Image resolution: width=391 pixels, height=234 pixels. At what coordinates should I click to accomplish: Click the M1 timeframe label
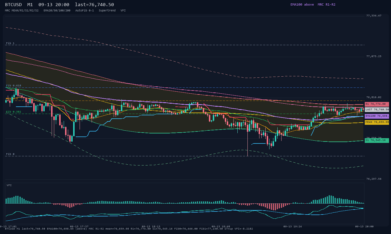click(x=30, y=4)
